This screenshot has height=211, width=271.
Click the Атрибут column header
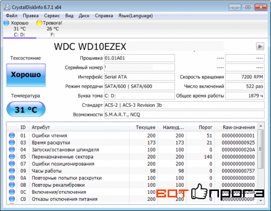(79, 127)
